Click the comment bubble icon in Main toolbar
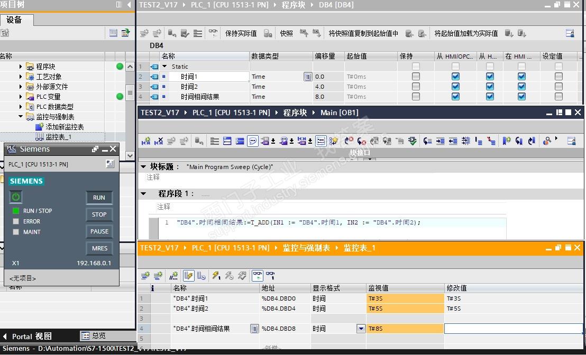This screenshot has width=586, height=355. 253,141
